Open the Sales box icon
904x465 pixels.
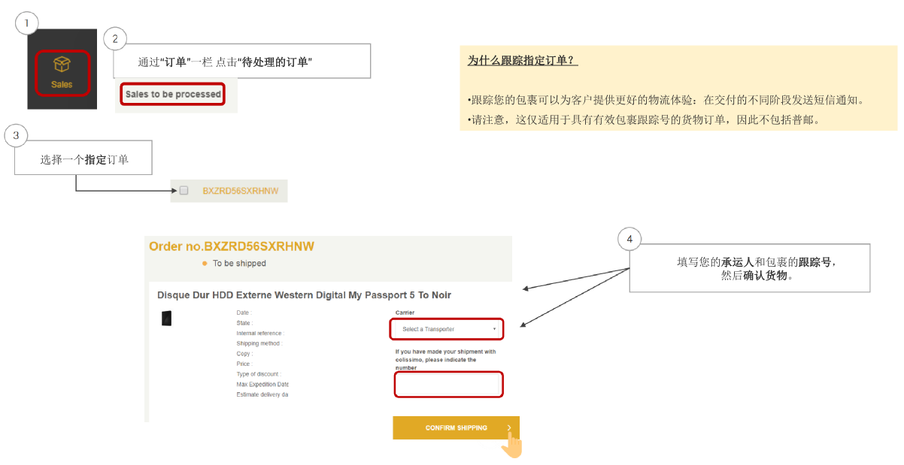pos(62,65)
